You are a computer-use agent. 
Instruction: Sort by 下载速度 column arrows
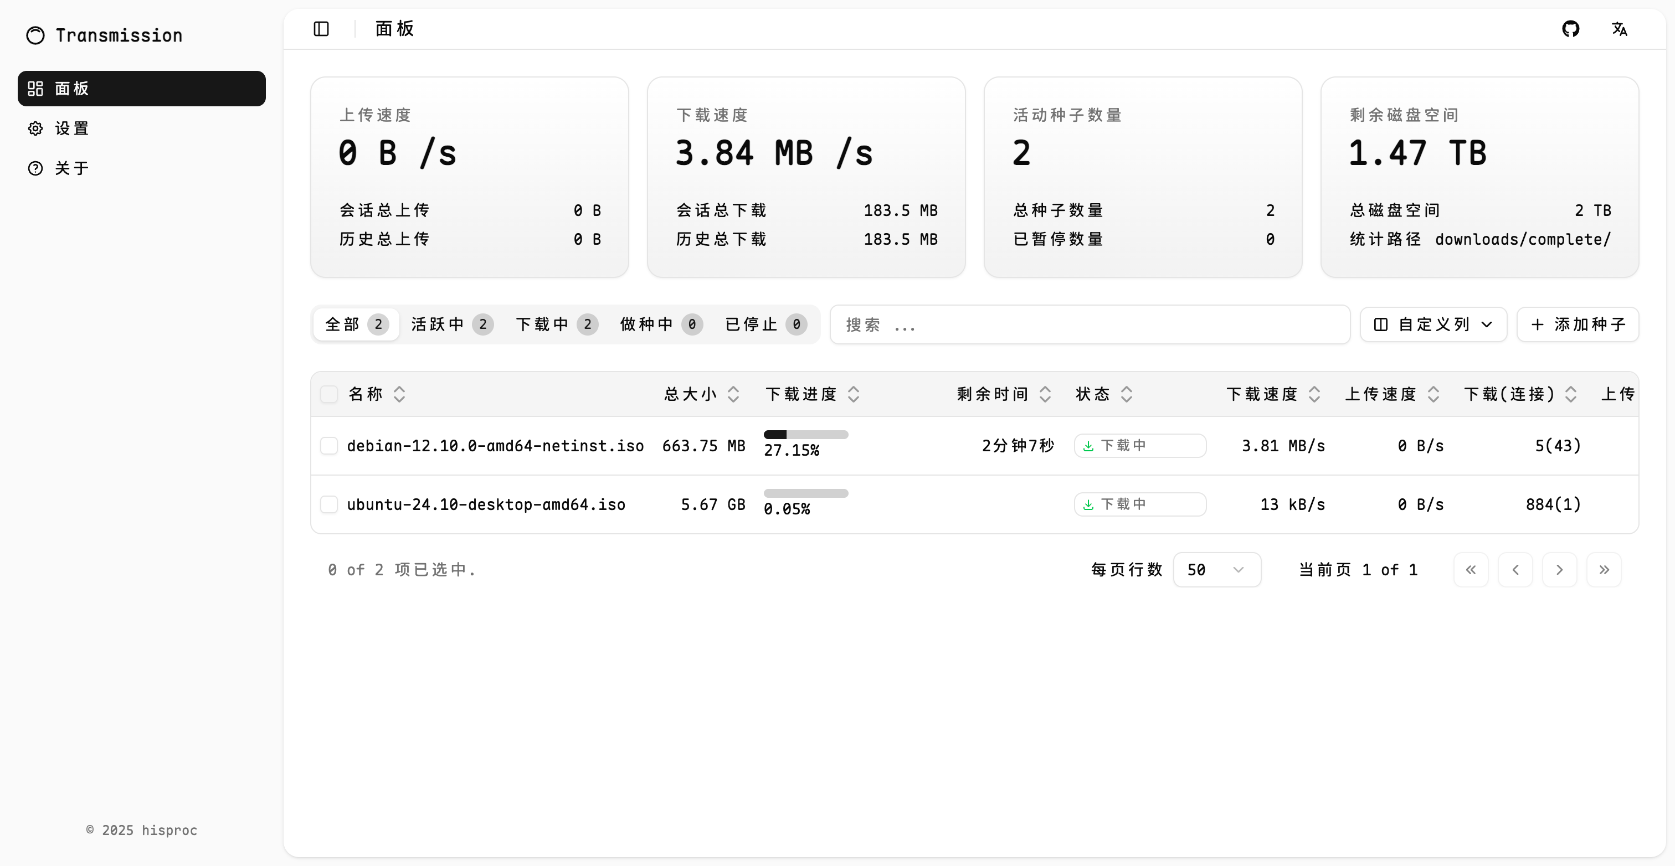[x=1313, y=394]
